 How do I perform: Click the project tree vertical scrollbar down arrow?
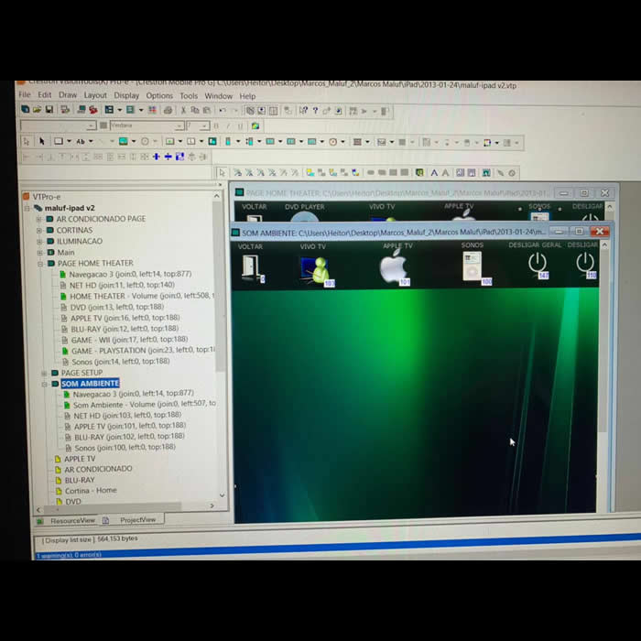(x=221, y=495)
